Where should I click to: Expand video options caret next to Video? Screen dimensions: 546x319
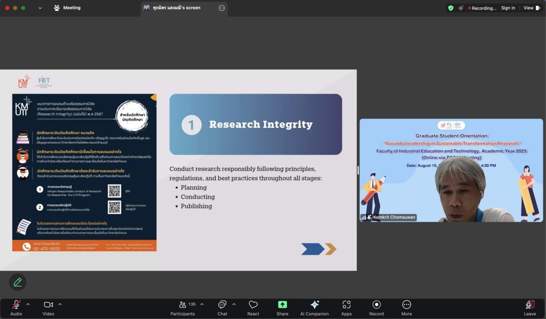[60, 304]
